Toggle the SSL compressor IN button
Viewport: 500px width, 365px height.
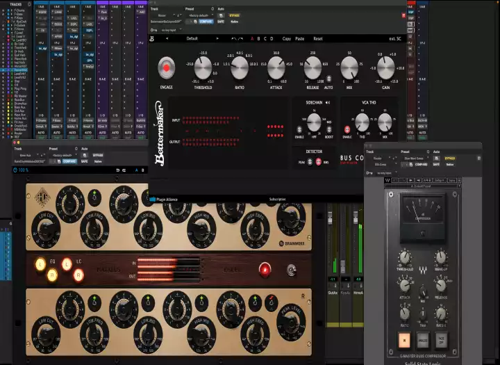404,341
